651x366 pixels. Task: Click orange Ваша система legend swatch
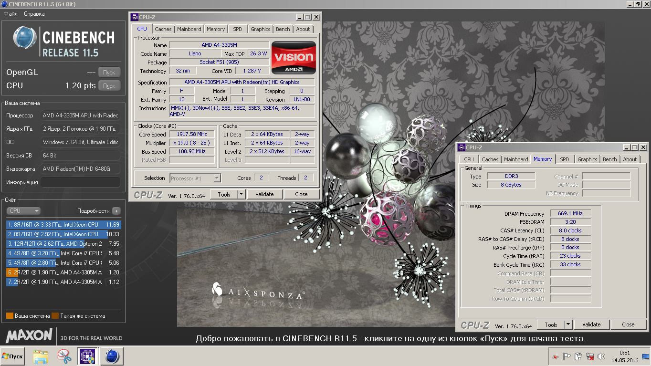[10, 316]
